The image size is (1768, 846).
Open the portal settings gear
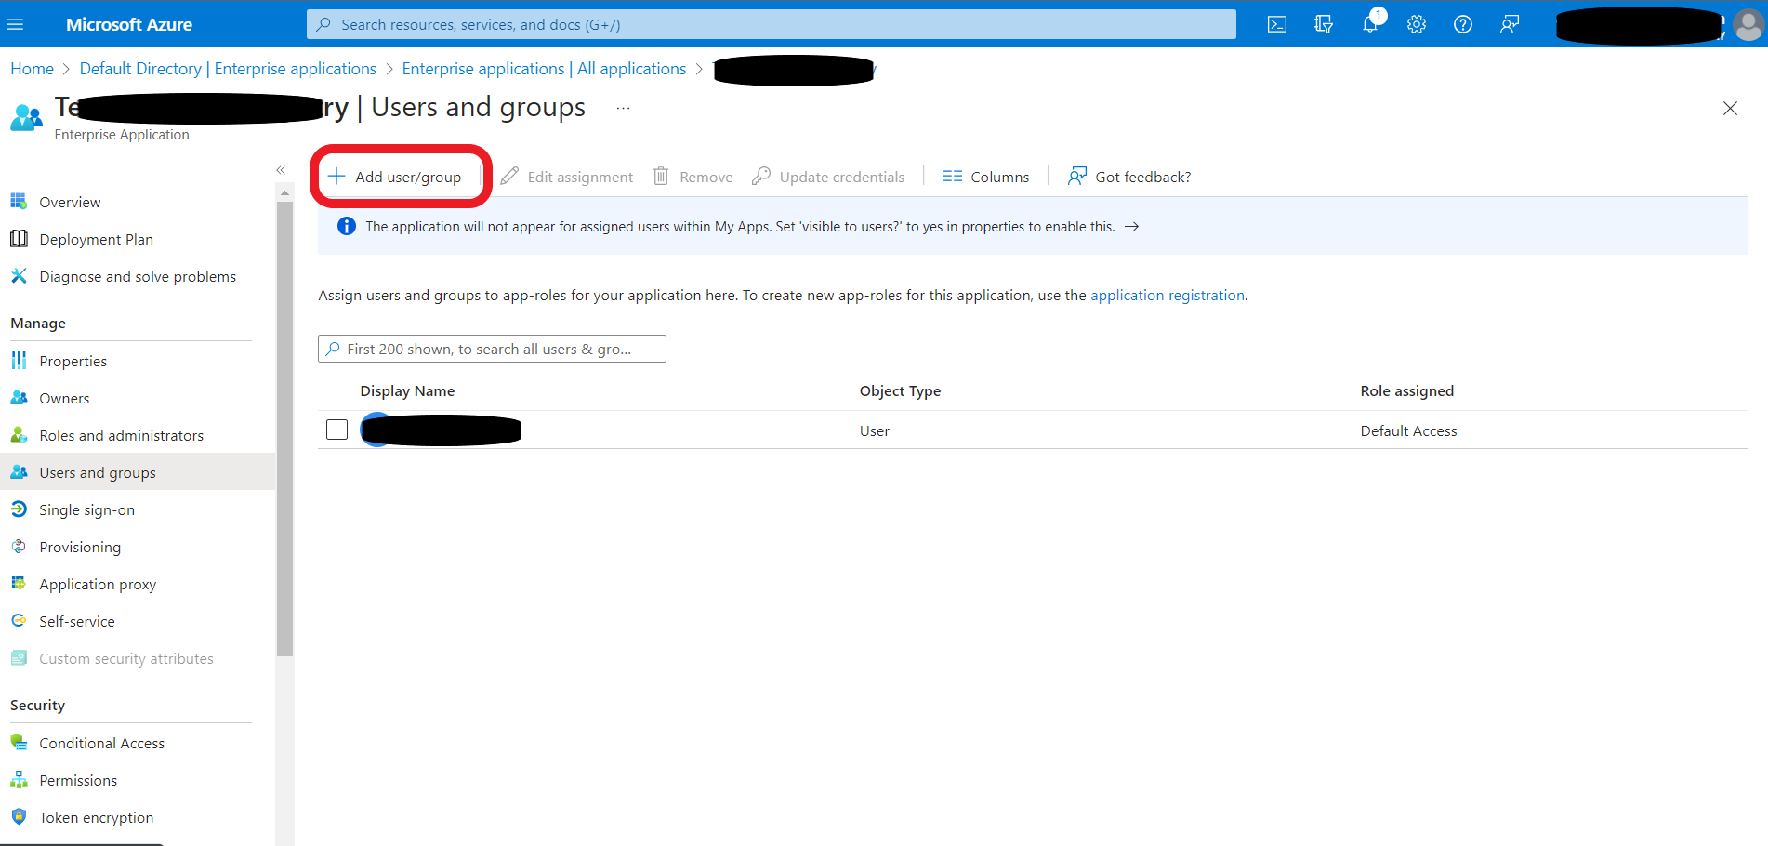(1416, 24)
